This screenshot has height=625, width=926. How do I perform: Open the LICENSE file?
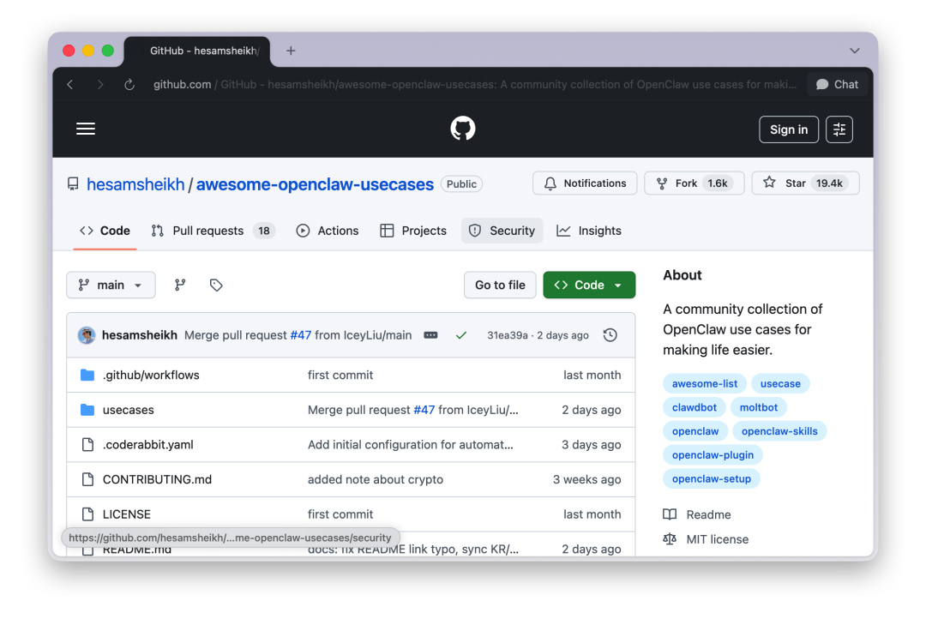pyautogui.click(x=126, y=514)
